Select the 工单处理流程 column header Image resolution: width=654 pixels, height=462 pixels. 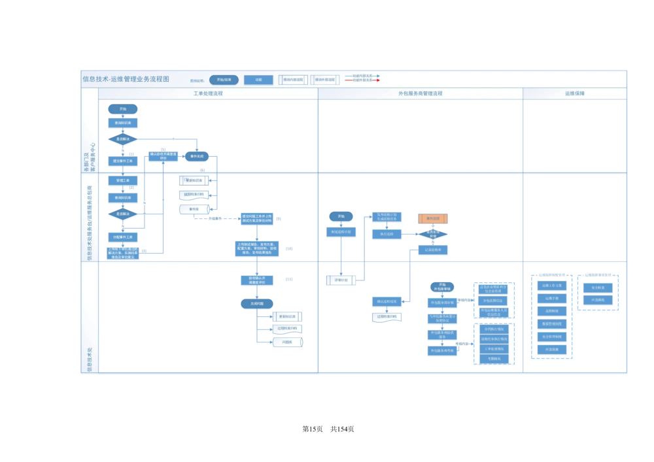(208, 93)
